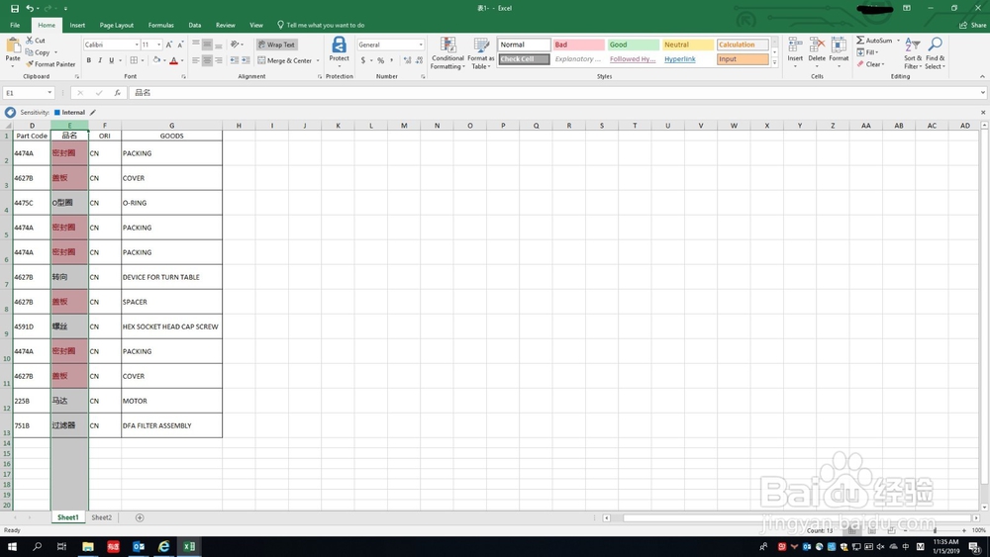Open the Name Box dropdown

[x=49, y=93]
